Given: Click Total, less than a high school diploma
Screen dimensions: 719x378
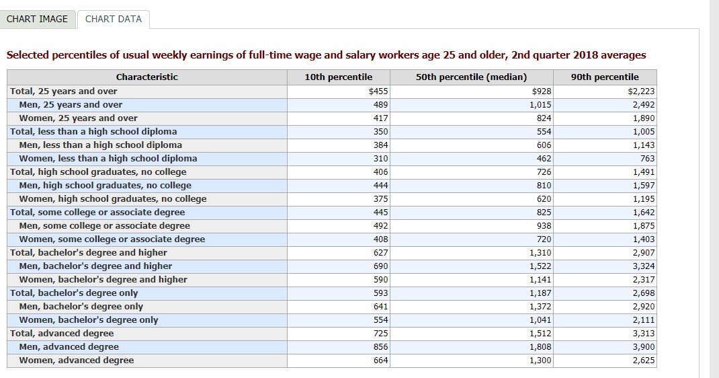Looking at the screenshot, I should [93, 132].
